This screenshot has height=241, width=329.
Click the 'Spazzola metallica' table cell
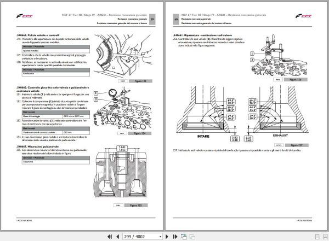pyautogui.click(x=56, y=51)
